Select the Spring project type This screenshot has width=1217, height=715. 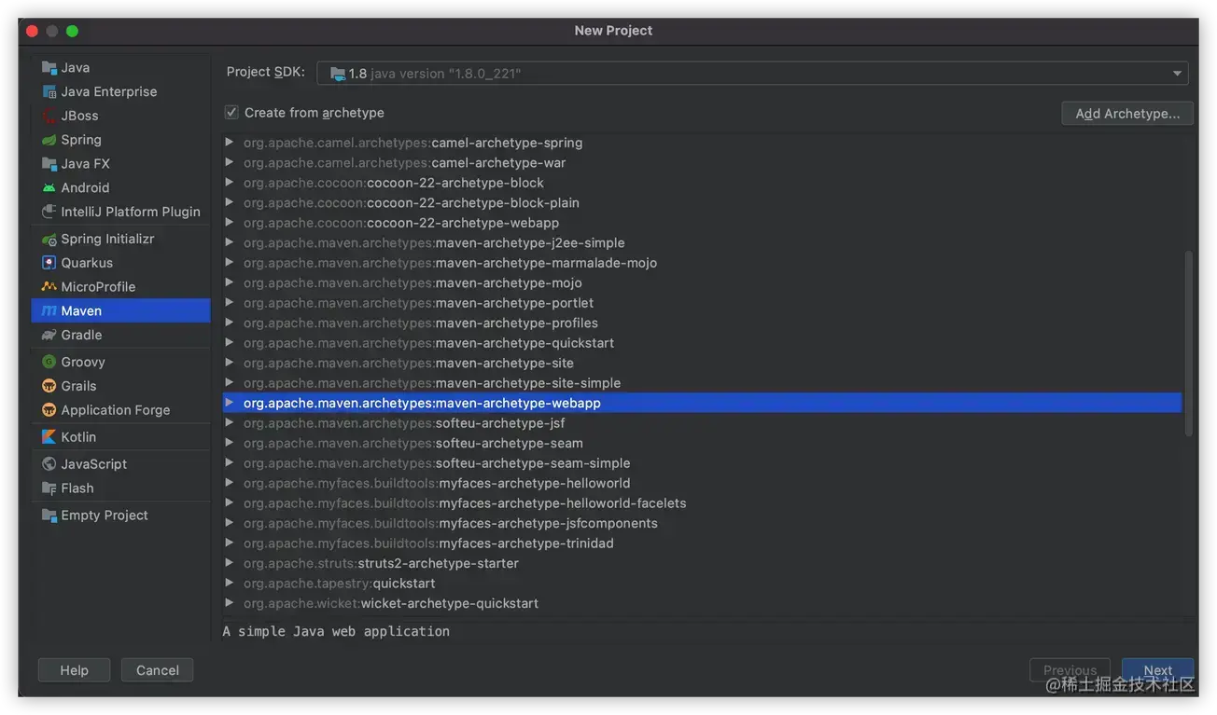coord(120,140)
